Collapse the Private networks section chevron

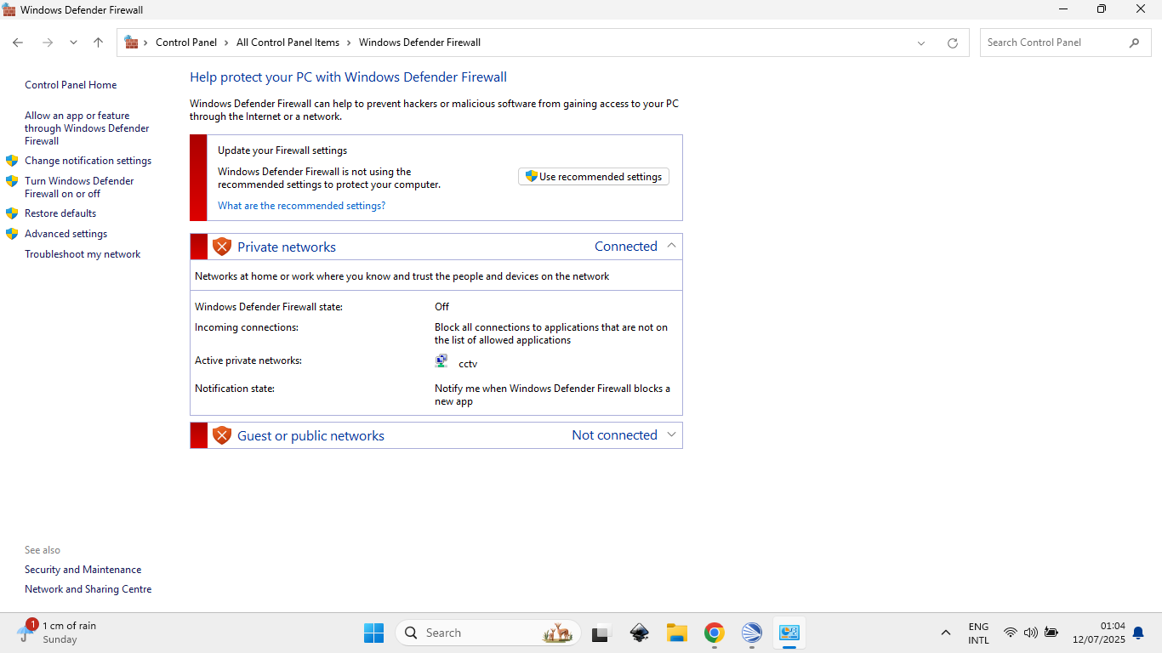(x=671, y=246)
